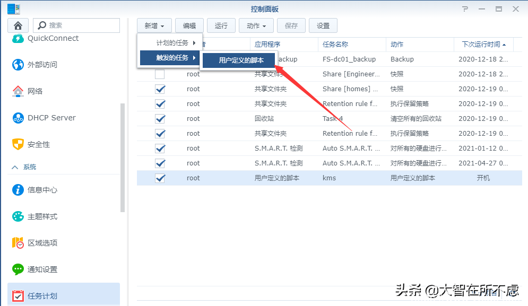The image size is (528, 306).
Task: Select the kms task name cell
Action: [x=329, y=178]
